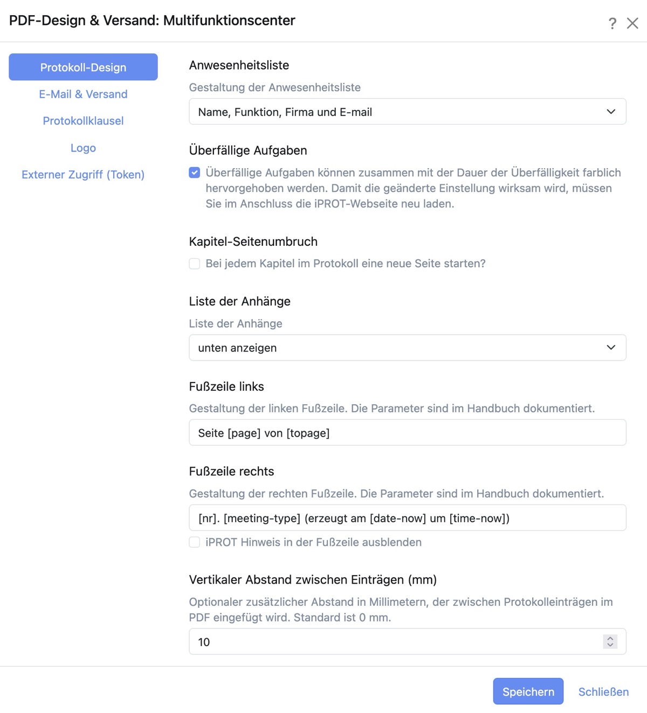The height and width of the screenshot is (713, 647).
Task: Click chevron of Name, Funktion, Firma dropdown
Action: [611, 112]
